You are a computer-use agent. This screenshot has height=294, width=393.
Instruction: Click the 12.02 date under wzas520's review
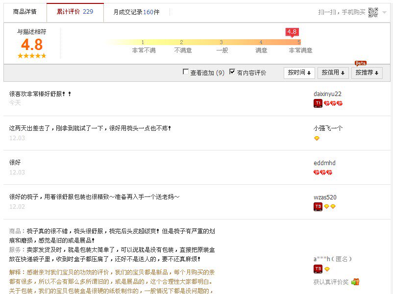click(x=17, y=207)
